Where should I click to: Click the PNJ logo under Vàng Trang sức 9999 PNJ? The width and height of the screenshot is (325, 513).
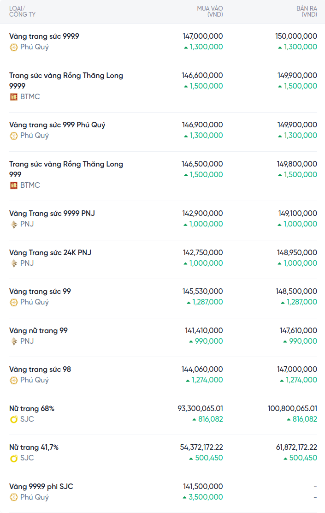click(14, 224)
